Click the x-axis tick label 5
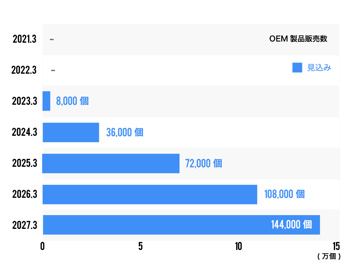Viewport: 352px width, 268px height. (x=140, y=246)
